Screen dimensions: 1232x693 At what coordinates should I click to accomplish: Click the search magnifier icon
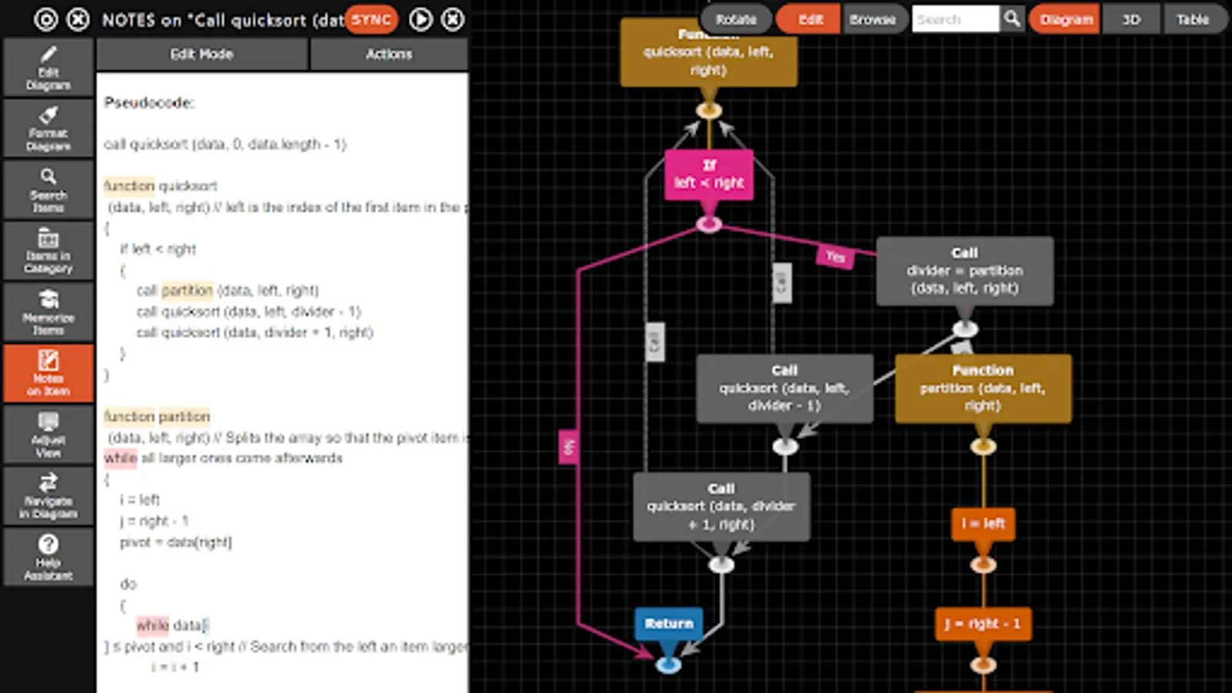point(1013,19)
